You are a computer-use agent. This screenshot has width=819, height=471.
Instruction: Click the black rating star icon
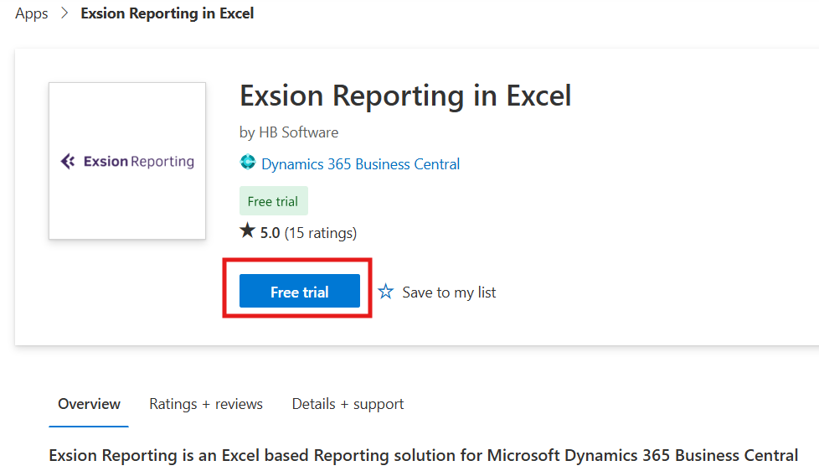tap(247, 230)
